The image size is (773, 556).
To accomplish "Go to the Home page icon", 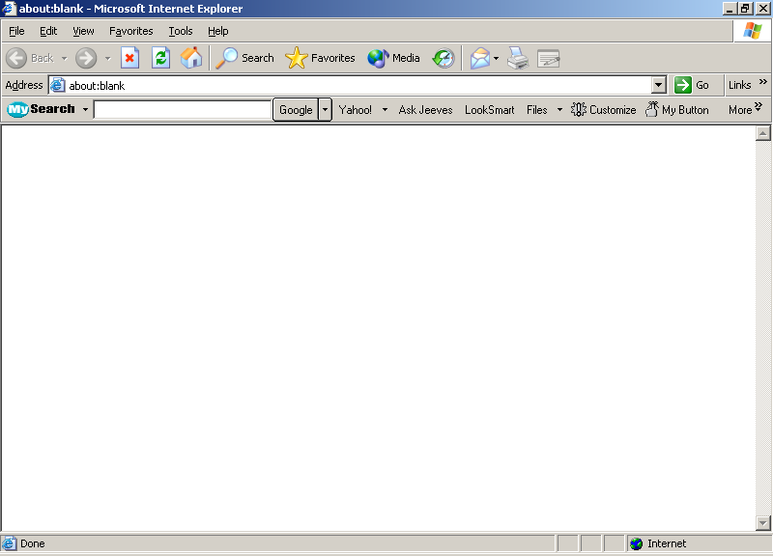I will tap(191, 58).
